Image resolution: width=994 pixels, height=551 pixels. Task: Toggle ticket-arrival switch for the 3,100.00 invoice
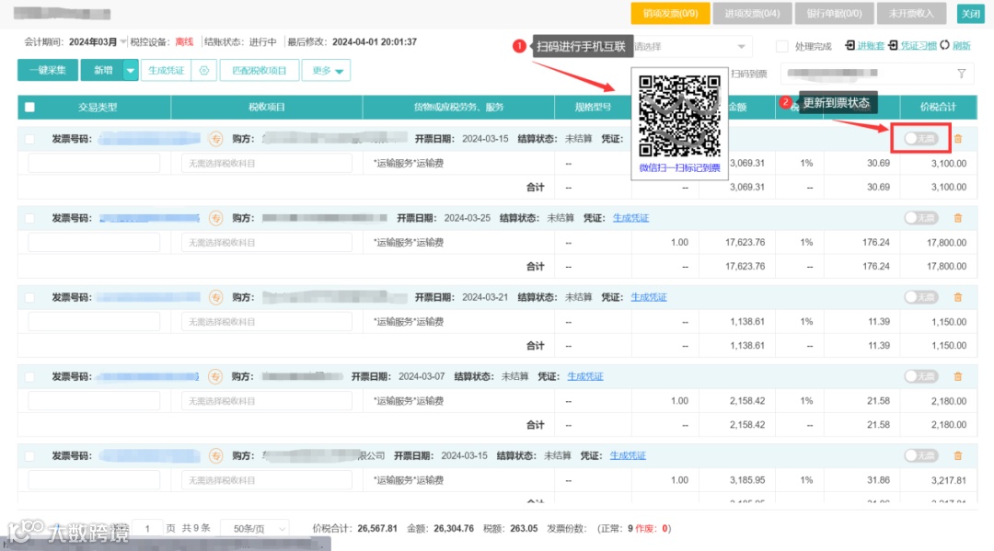coord(921,139)
